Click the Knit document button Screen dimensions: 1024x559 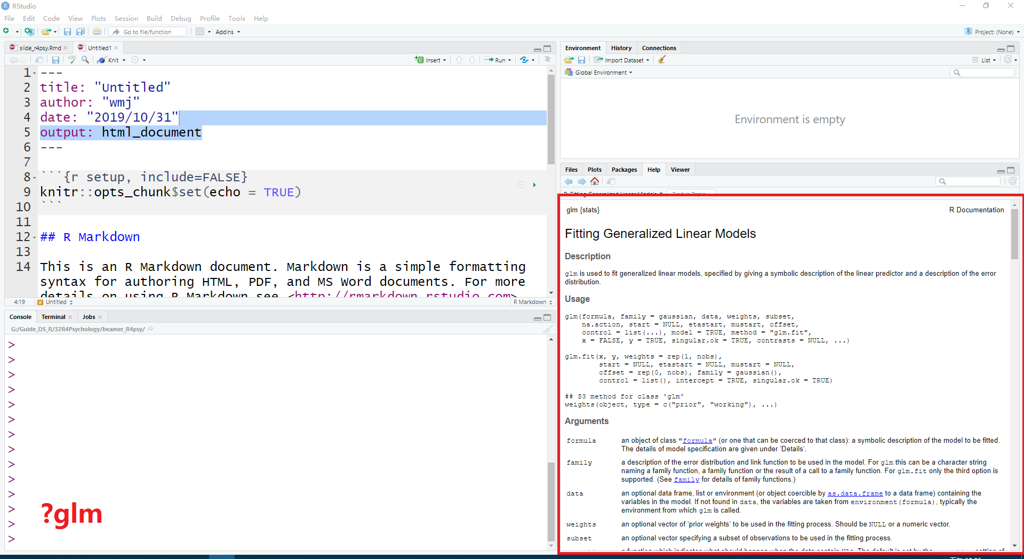coord(111,60)
